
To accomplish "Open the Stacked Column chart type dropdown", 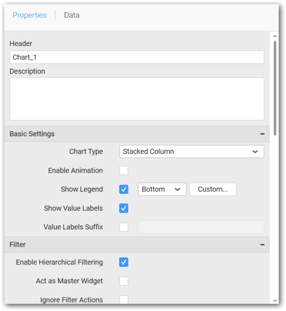I will pos(192,151).
